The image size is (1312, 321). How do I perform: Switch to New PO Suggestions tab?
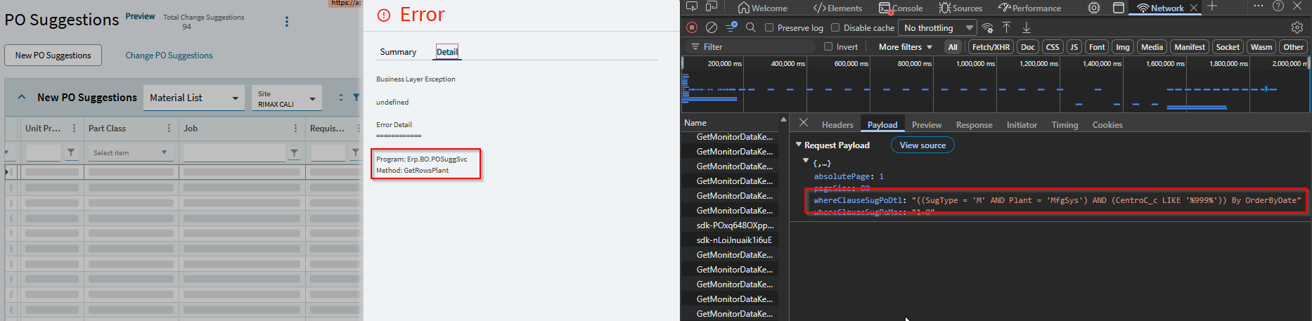tap(53, 55)
